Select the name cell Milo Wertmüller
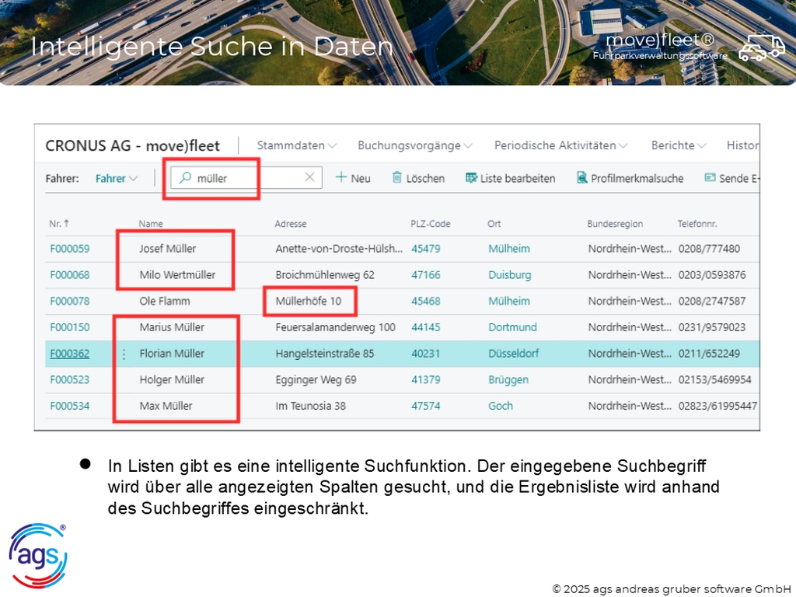The image size is (796, 597). coord(177,275)
